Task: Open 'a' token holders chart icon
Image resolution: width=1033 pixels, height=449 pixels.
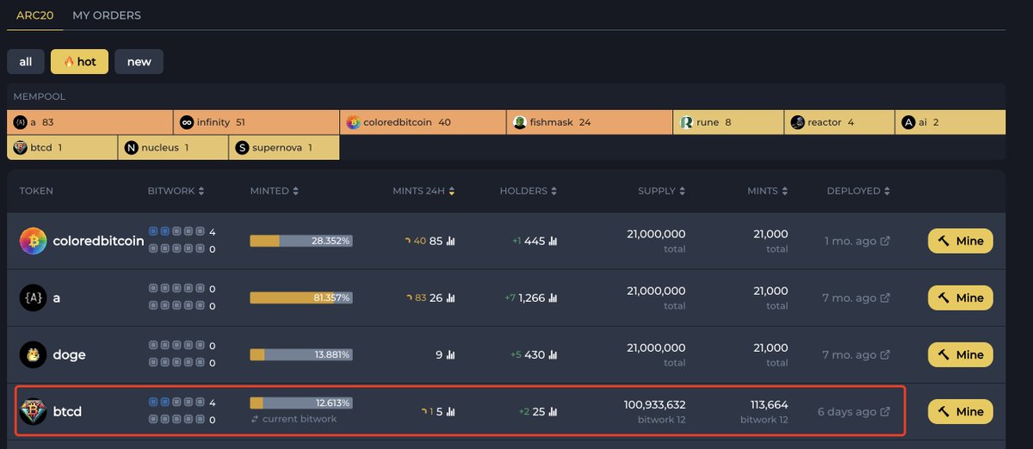Action: click(553, 298)
